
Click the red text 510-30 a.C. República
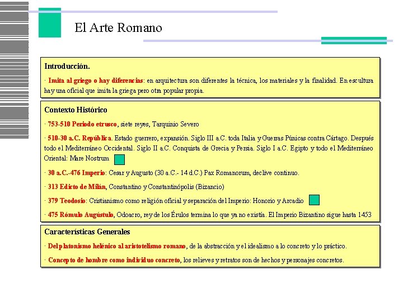[x=79, y=138]
